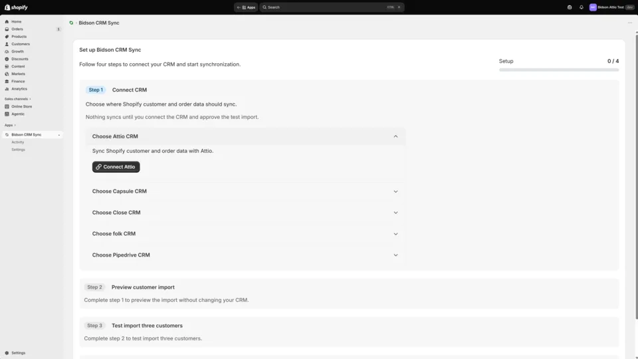Click the magnifier icon in search bar

[x=265, y=7]
